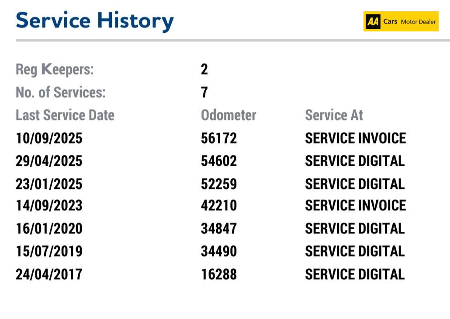This screenshot has width=450, height=319.
Task: Click the Odometer column header
Action: (228, 115)
